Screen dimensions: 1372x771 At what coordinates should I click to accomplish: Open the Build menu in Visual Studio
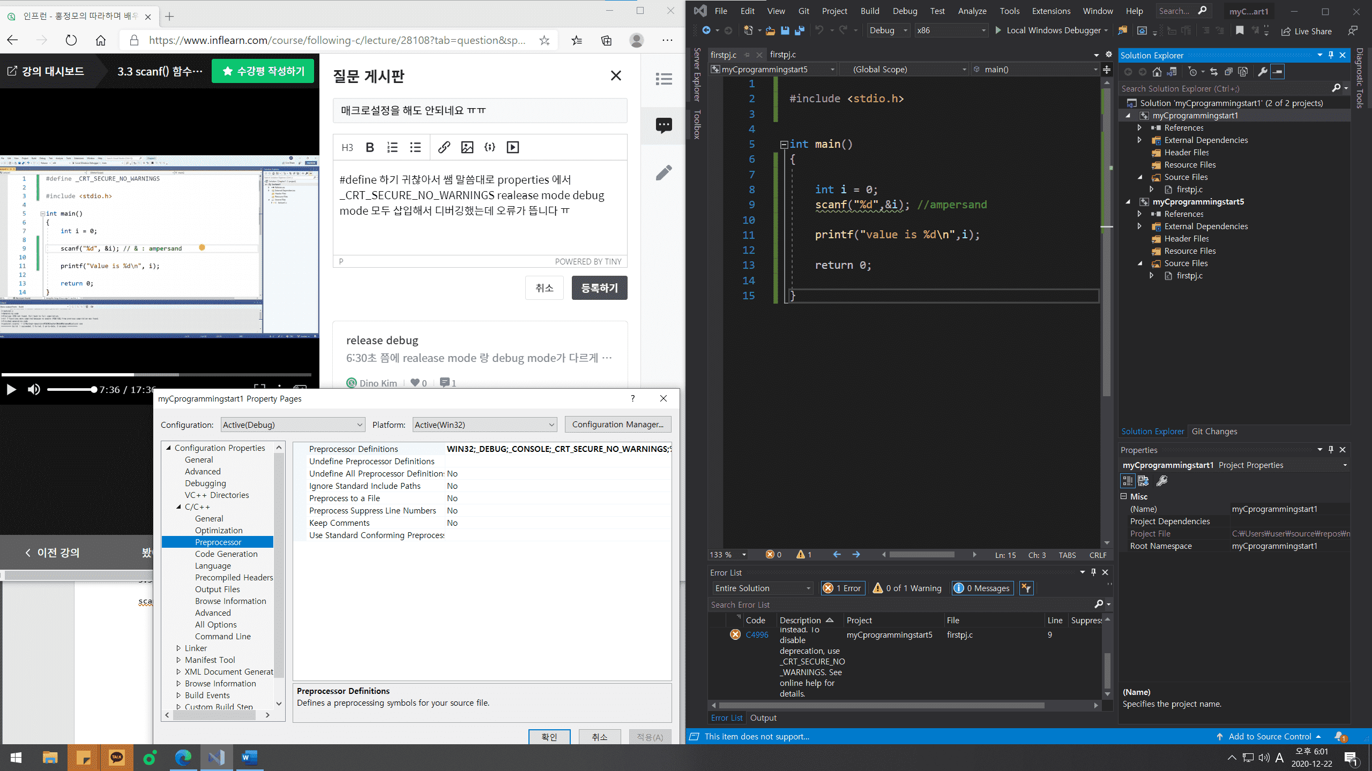(x=869, y=11)
